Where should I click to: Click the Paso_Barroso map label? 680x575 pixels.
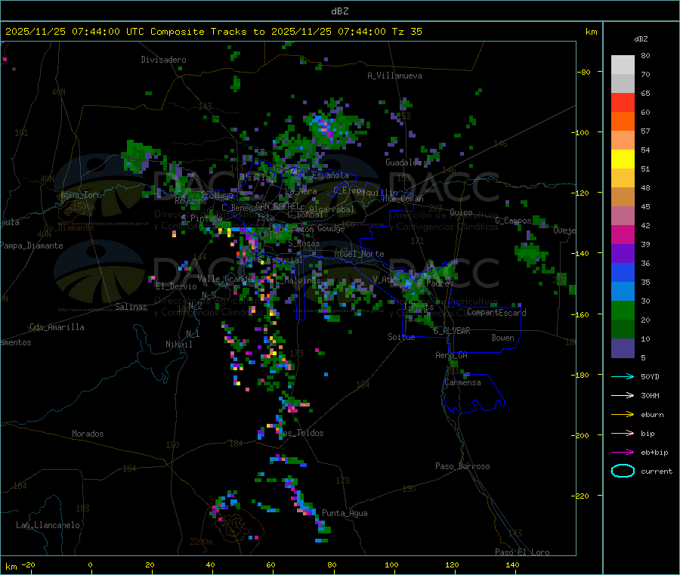[462, 466]
